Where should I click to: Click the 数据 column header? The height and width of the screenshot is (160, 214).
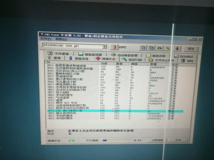pyautogui.click(x=159, y=64)
